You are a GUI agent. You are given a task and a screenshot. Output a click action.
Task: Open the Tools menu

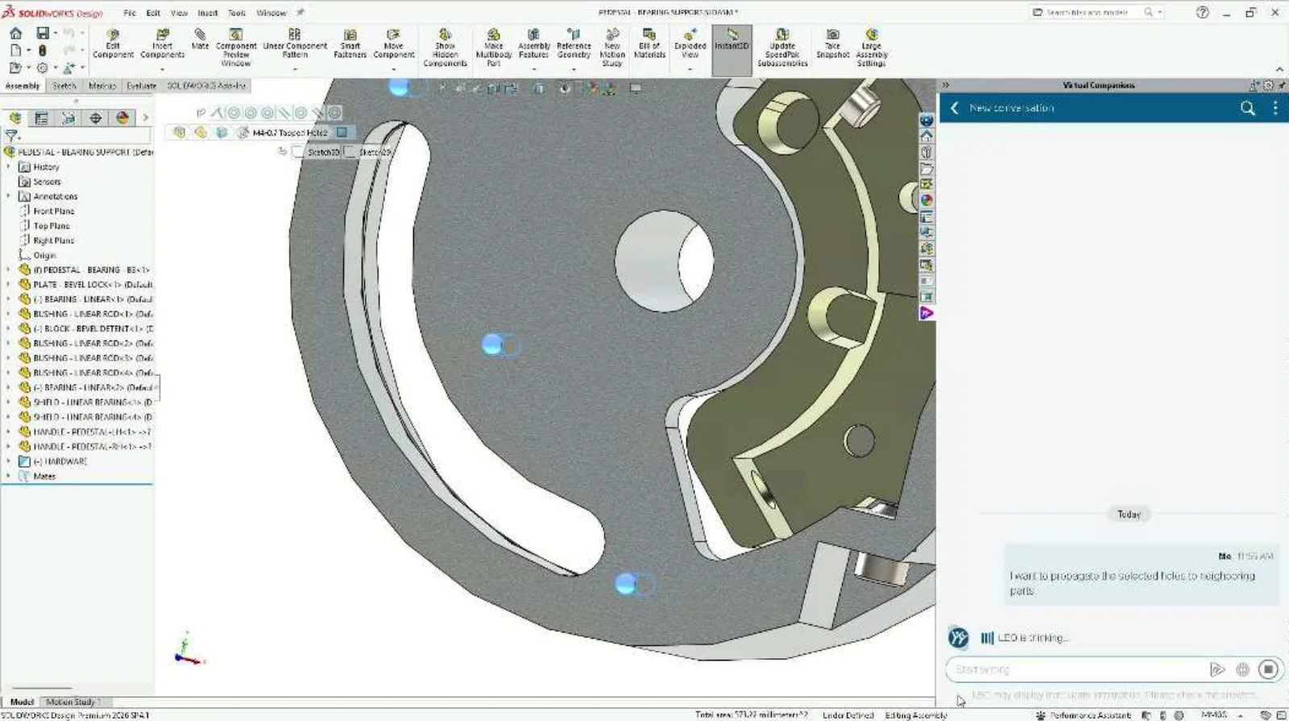pos(236,13)
